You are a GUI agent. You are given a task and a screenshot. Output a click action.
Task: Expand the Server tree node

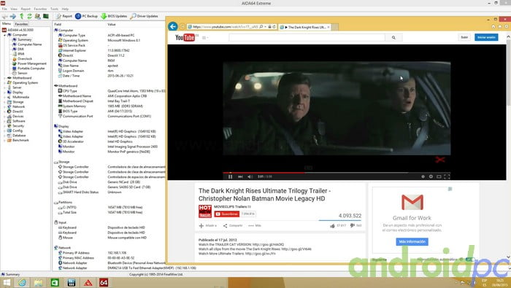[x=4, y=87]
